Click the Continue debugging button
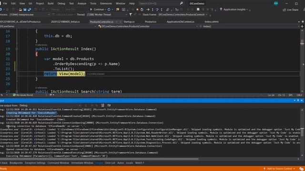The width and height of the screenshot is (305, 171). [x=97, y=9]
